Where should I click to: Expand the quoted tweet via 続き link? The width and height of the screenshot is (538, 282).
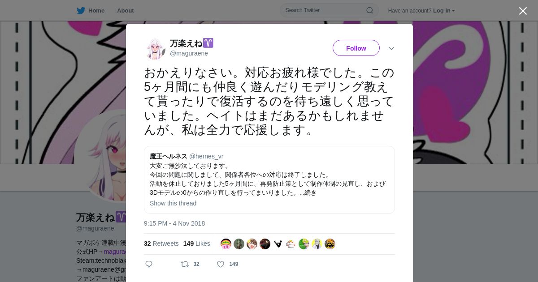point(311,193)
